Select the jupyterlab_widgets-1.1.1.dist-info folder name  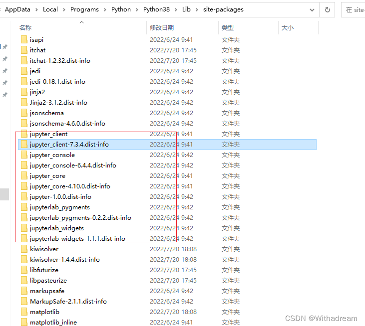coord(77,239)
